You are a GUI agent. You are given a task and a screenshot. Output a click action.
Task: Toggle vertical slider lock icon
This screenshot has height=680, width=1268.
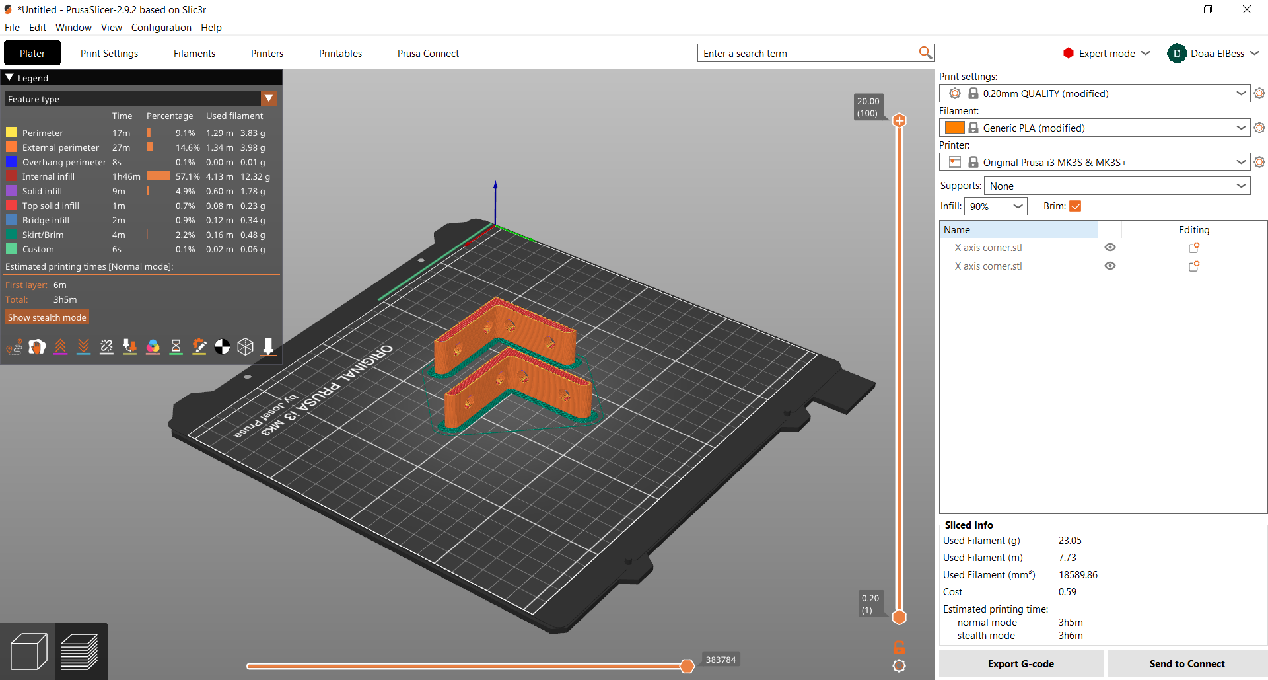[899, 647]
